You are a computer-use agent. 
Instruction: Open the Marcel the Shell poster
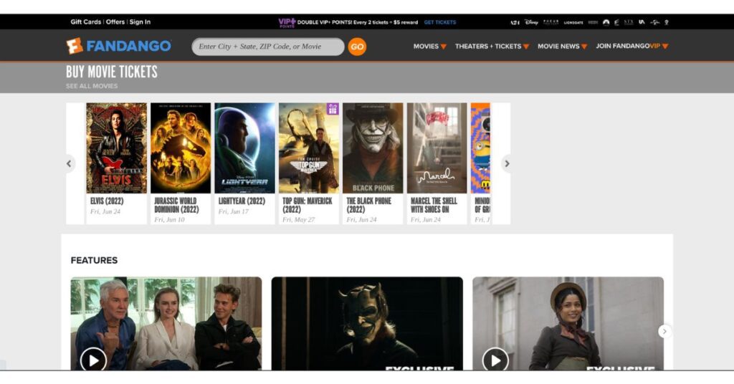point(437,148)
